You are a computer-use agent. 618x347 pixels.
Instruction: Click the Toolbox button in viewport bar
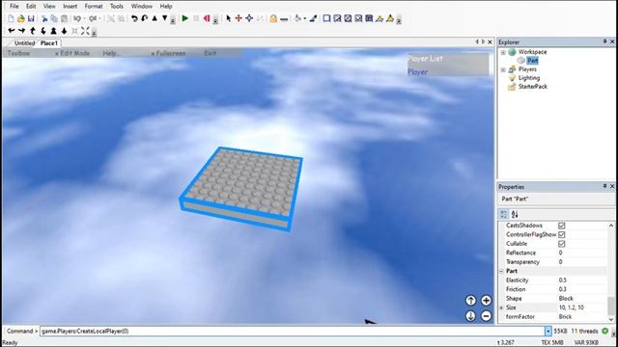pos(18,53)
